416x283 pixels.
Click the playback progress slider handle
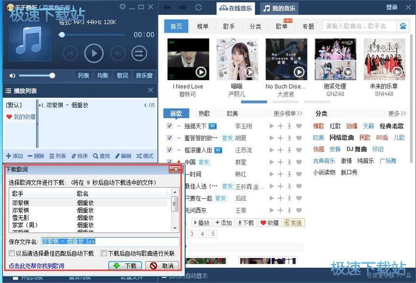point(62,34)
